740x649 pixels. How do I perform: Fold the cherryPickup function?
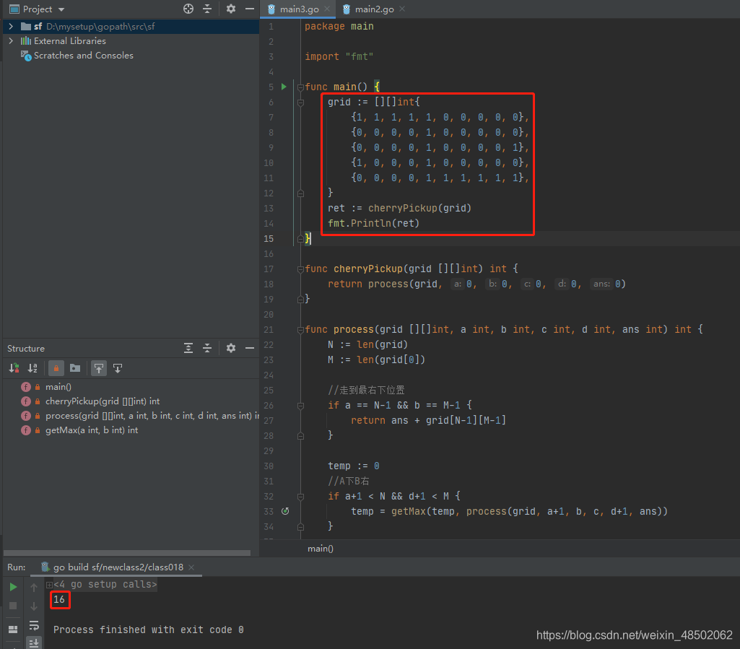(x=300, y=269)
